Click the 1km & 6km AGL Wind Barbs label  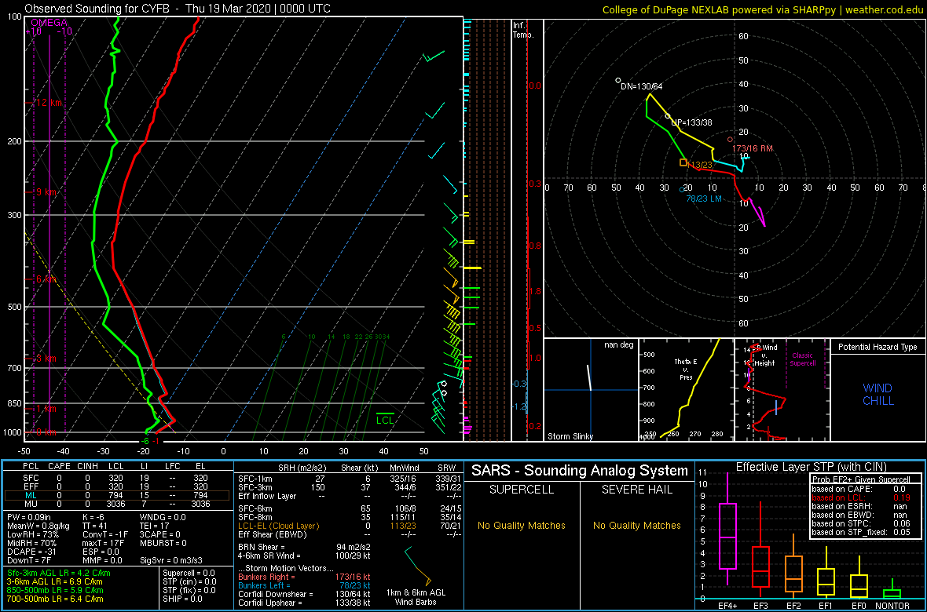(417, 598)
